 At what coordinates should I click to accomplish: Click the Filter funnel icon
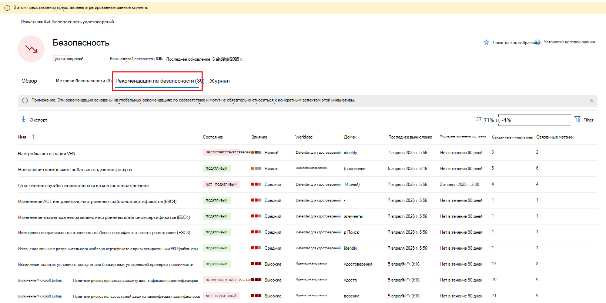577,119
